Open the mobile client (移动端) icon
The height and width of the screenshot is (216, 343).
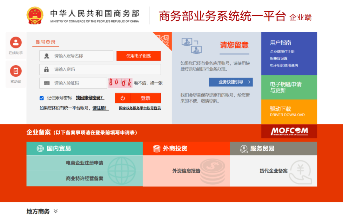pyautogui.click(x=16, y=71)
